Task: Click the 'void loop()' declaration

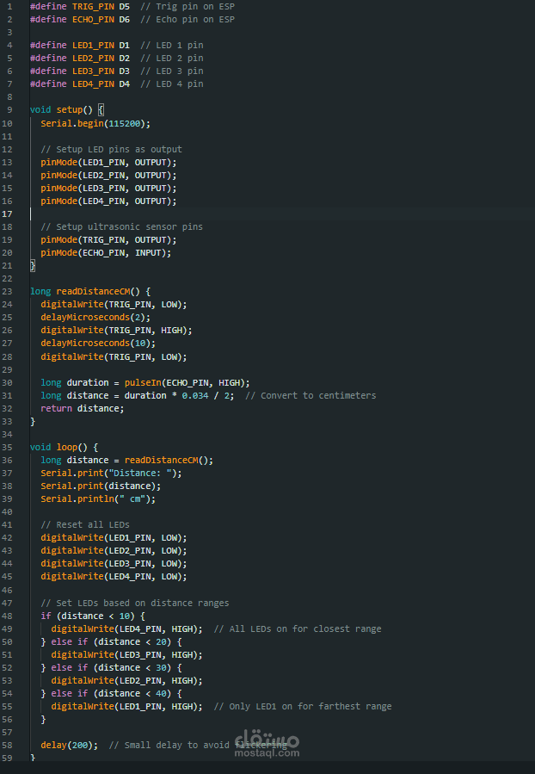Action: click(x=58, y=447)
